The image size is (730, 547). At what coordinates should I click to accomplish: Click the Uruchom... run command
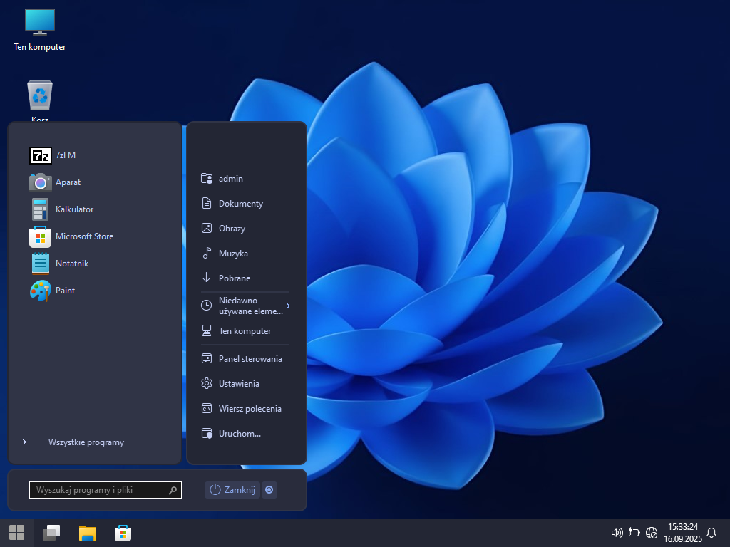[x=239, y=434]
